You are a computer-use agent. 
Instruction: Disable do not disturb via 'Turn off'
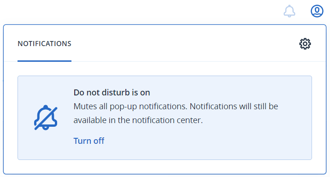pos(89,141)
